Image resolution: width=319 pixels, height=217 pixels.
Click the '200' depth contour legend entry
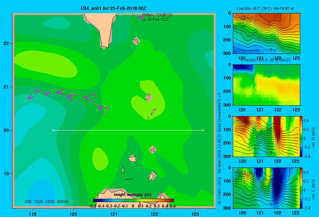tap(28, 202)
